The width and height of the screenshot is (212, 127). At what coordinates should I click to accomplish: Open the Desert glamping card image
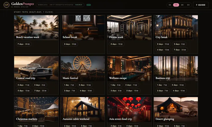[x=176, y=109]
